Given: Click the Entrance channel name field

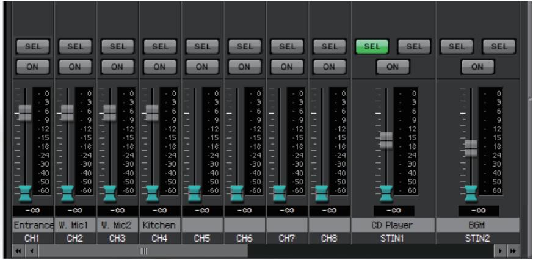Looking at the screenshot, I should point(33,225).
